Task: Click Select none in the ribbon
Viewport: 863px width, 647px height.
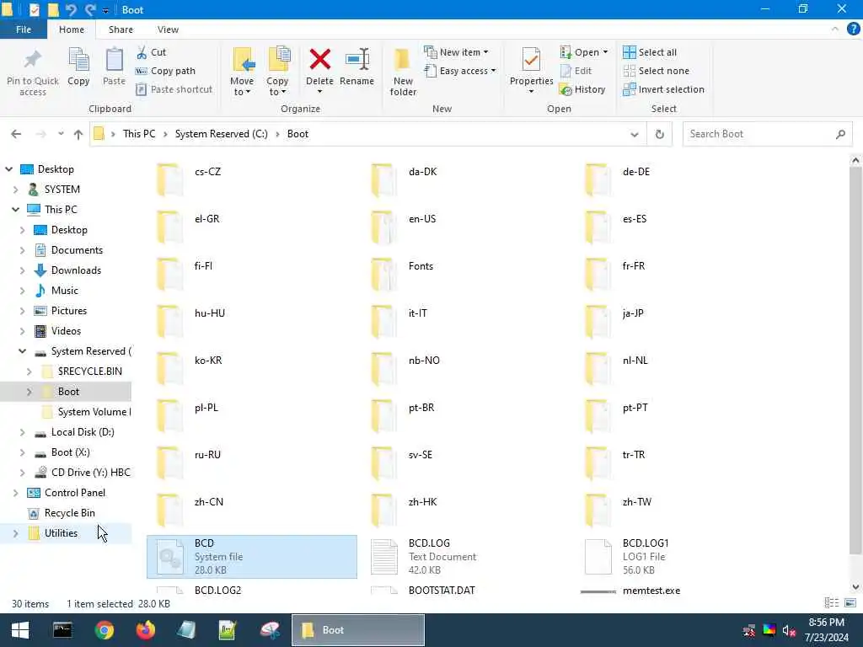Action: click(656, 71)
